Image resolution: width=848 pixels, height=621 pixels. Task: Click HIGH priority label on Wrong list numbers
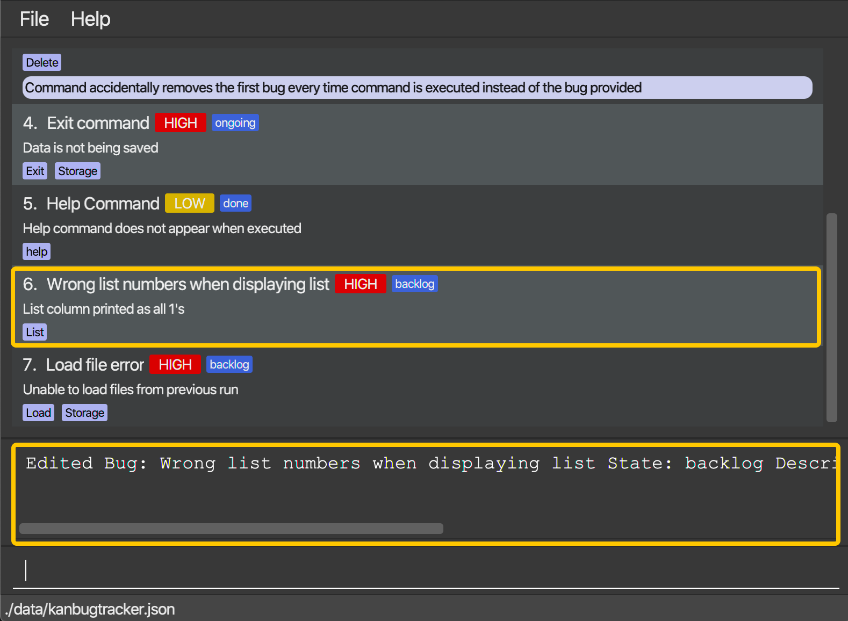point(361,284)
